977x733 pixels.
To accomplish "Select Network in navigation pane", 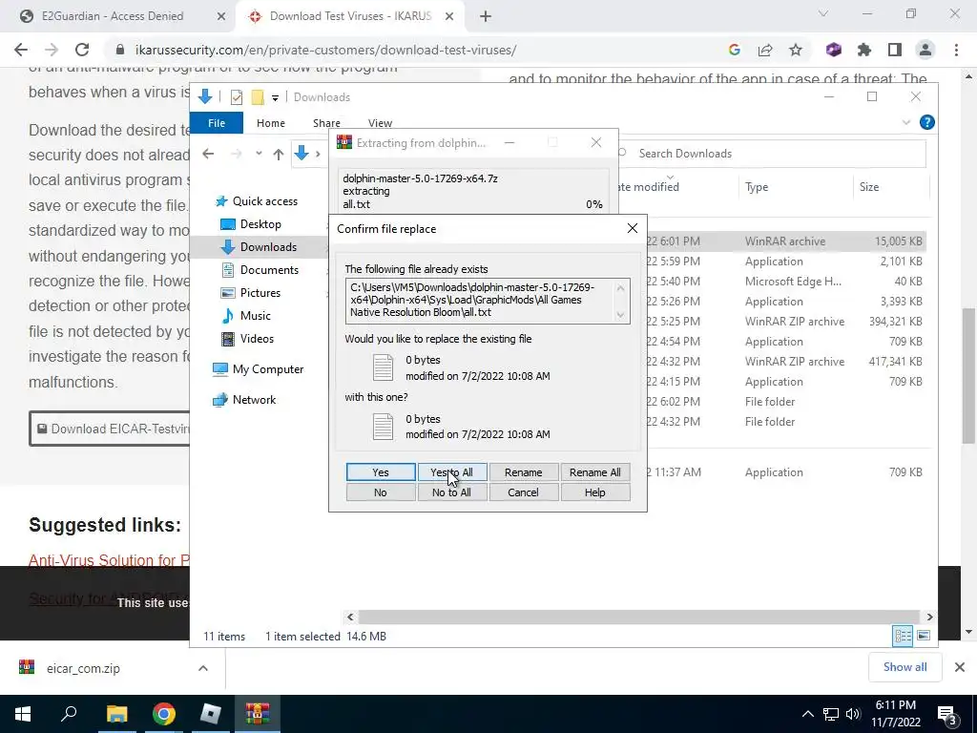I will 244,400.
